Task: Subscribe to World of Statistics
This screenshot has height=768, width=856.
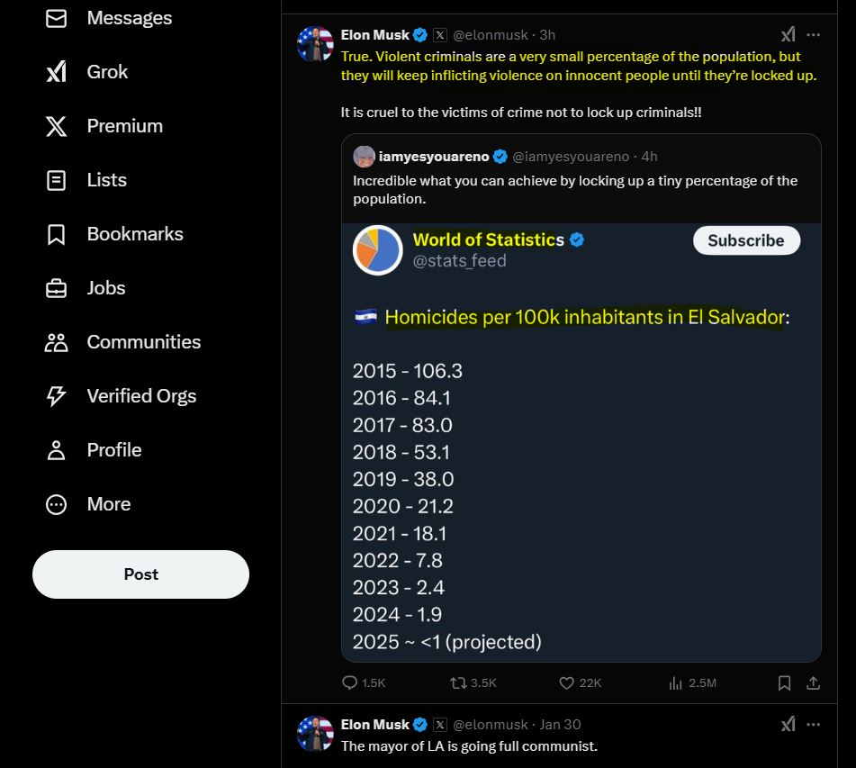Action: (x=745, y=240)
